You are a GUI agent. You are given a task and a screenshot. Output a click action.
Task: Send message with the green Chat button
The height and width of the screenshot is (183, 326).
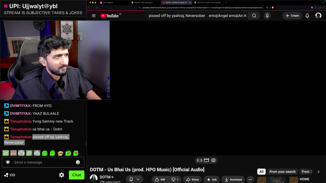tap(77, 175)
